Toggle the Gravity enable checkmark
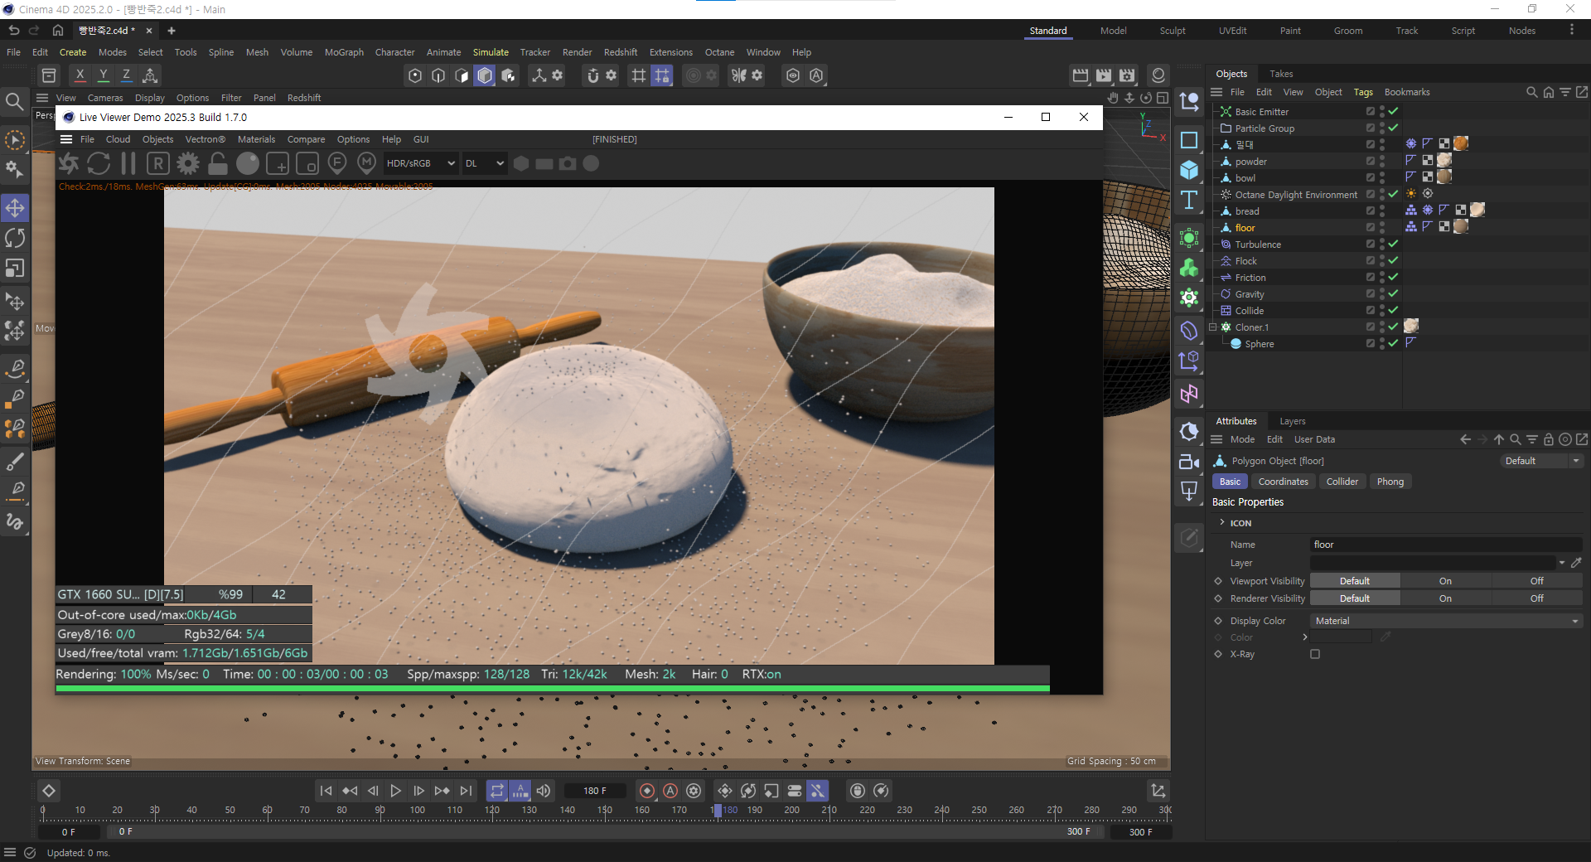This screenshot has height=862, width=1591. click(1393, 294)
